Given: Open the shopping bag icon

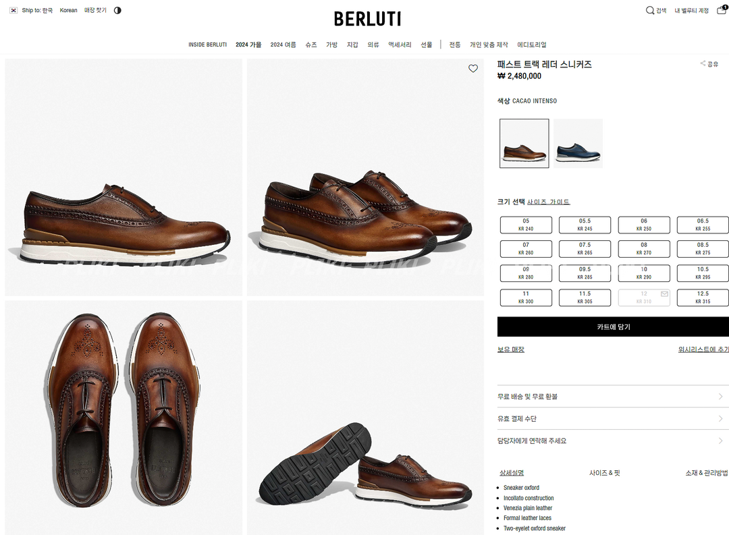Looking at the screenshot, I should [722, 10].
